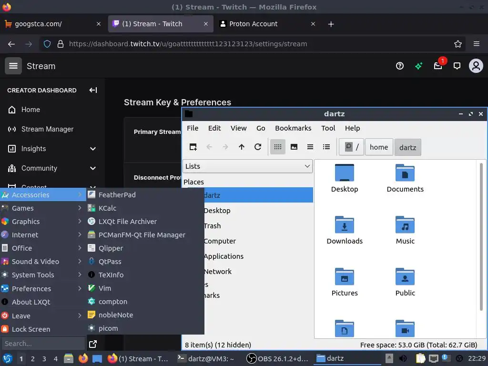Open the Pictures folder icon

click(345, 282)
